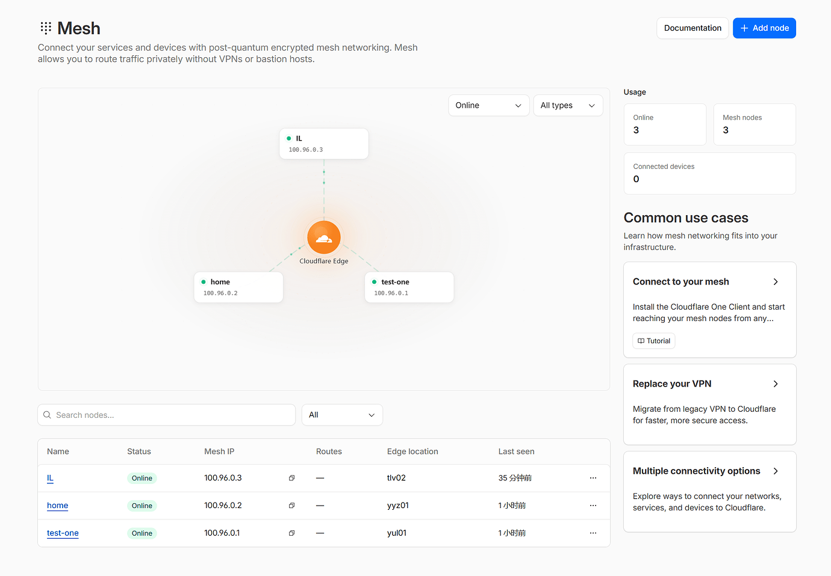
Task: Open the Online status filter dropdown
Action: pos(488,105)
